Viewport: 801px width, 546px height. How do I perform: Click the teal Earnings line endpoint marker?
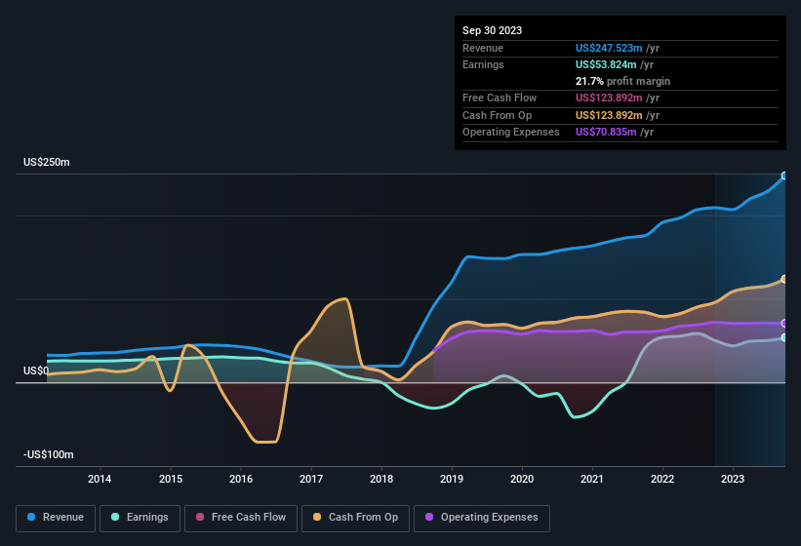pyautogui.click(x=784, y=337)
